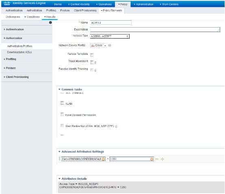Toggle the VLAN checkbox

(x=62, y=103)
